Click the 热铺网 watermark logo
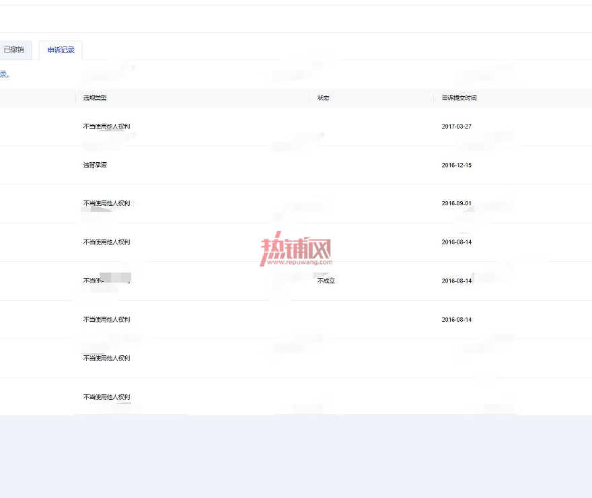This screenshot has height=498, width=592. coord(296,246)
